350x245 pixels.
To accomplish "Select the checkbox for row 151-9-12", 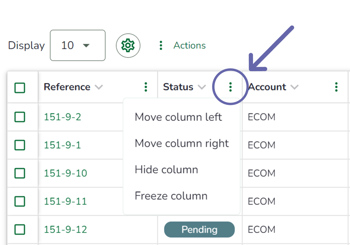I will coord(20,229).
